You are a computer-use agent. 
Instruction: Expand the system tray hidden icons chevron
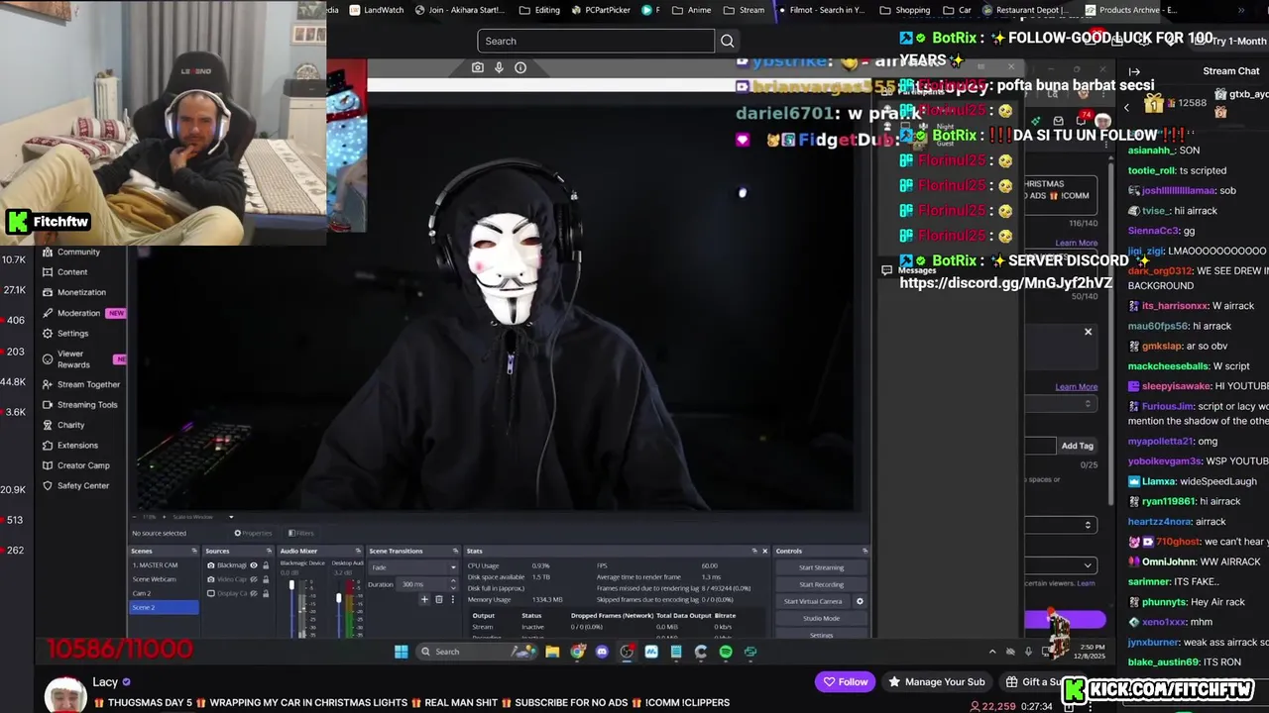click(992, 652)
